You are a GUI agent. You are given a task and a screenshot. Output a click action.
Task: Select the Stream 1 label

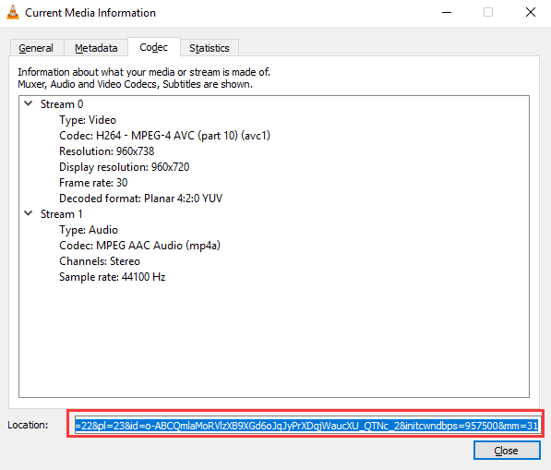tap(62, 214)
